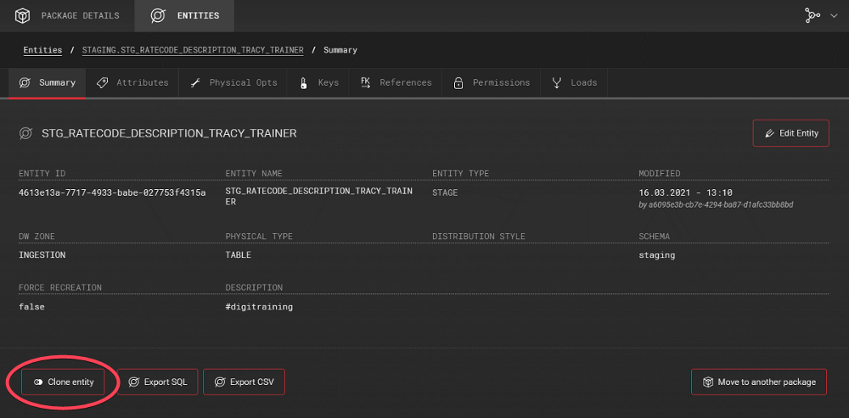Move entity to another package
The width and height of the screenshot is (849, 418).
coord(758,382)
